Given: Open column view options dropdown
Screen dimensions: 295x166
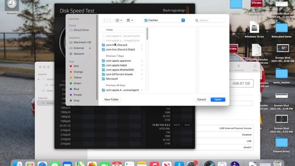Looking at the screenshot, I should pyautogui.click(x=119, y=20).
